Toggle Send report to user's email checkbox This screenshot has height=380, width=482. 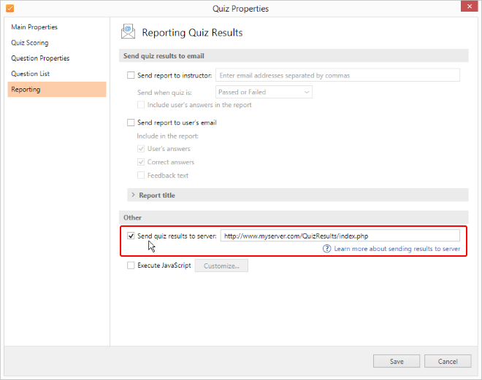click(x=131, y=123)
